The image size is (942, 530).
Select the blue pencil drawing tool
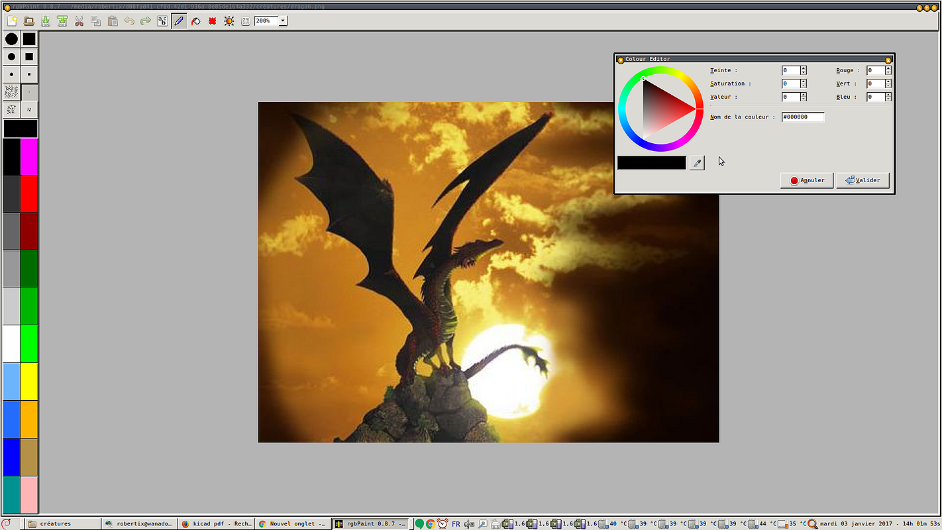[x=179, y=21]
